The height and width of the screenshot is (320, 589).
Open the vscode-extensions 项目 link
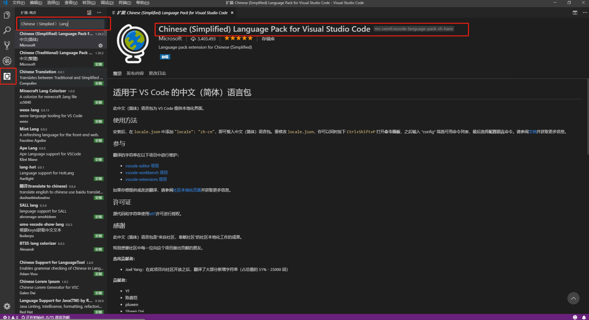[146, 180]
